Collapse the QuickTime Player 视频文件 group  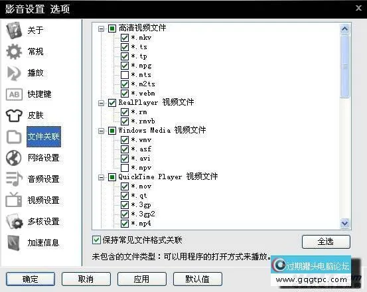point(101,177)
